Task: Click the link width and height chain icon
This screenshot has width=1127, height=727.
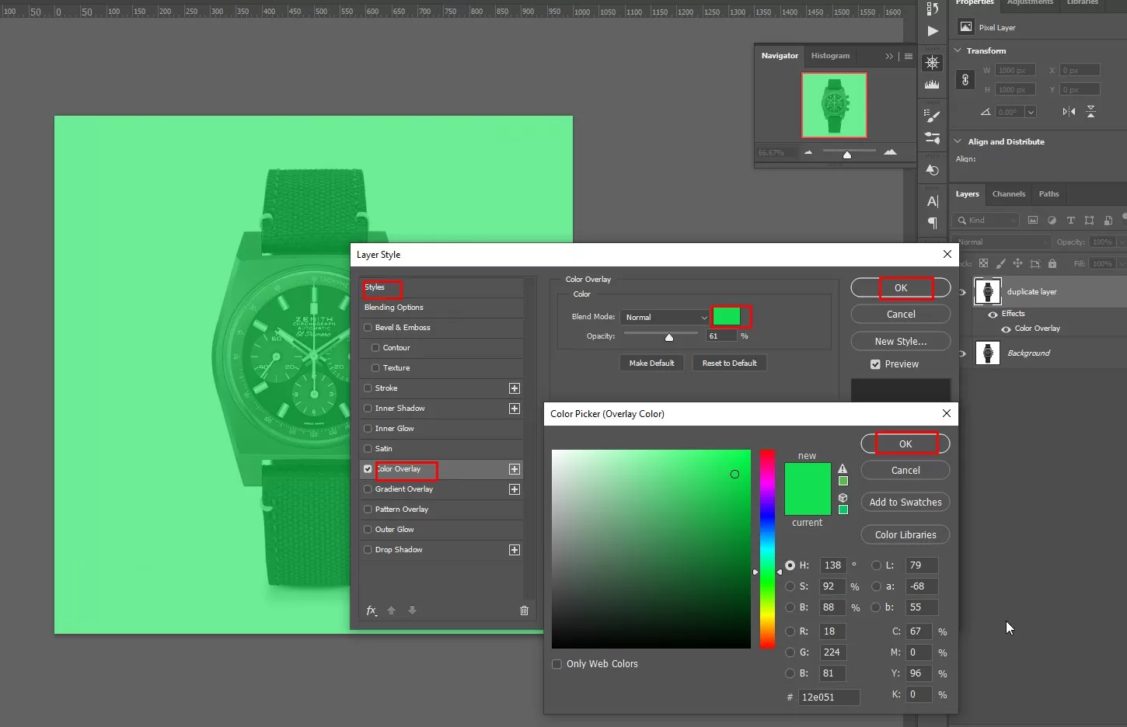Action: (965, 80)
